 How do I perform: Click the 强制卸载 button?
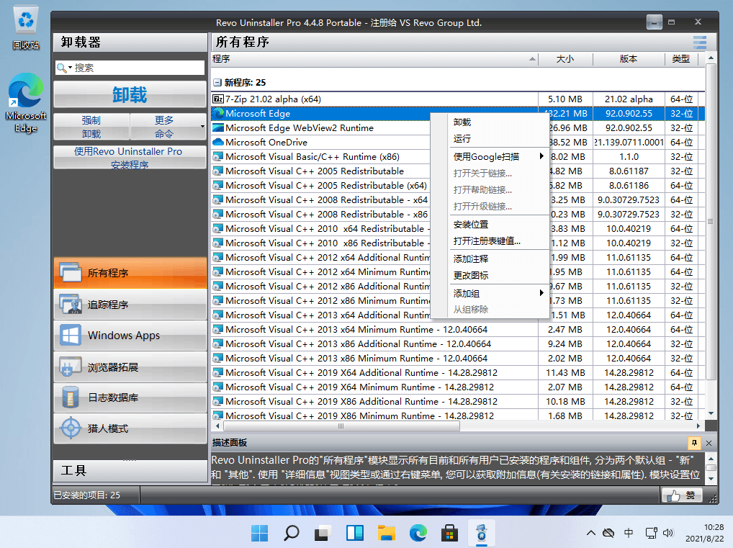(x=91, y=127)
